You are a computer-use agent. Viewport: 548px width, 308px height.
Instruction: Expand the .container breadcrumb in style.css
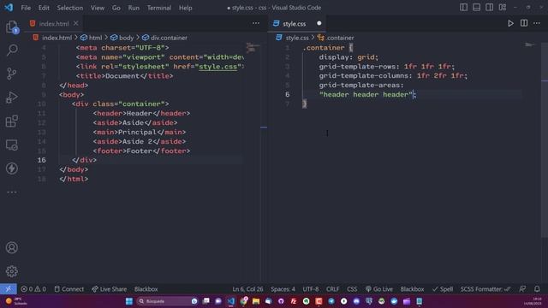(336, 38)
